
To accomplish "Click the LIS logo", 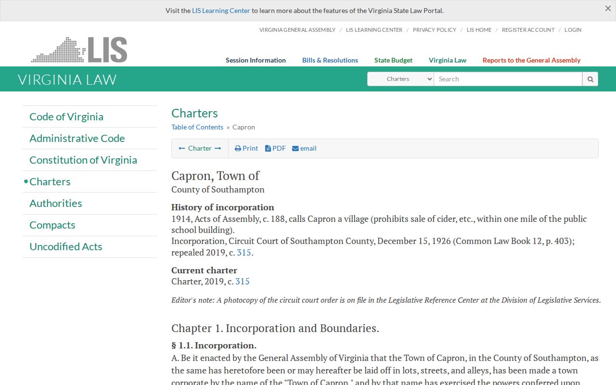I will [x=79, y=50].
